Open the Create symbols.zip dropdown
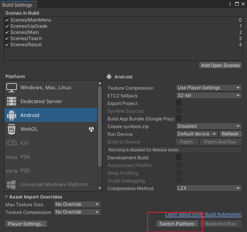Image resolution: width=247 pixels, height=232 pixels. click(209, 126)
